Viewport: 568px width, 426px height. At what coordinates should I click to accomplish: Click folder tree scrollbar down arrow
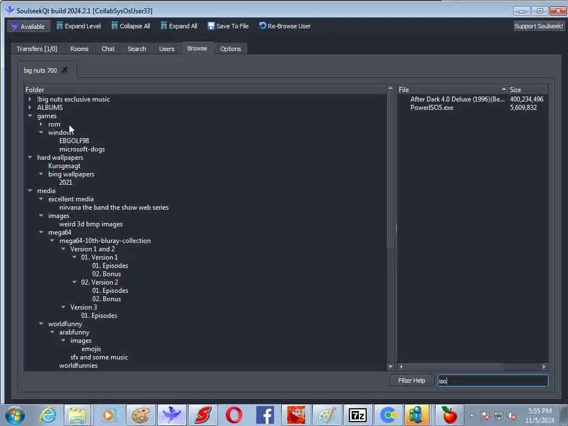[x=390, y=367]
